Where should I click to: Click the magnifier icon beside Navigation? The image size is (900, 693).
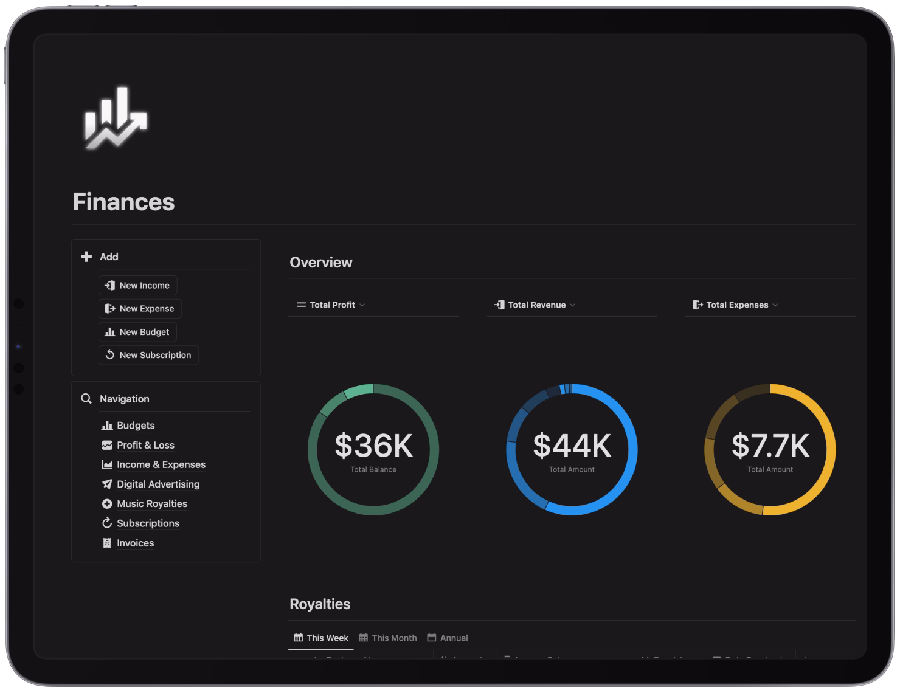[x=86, y=399]
